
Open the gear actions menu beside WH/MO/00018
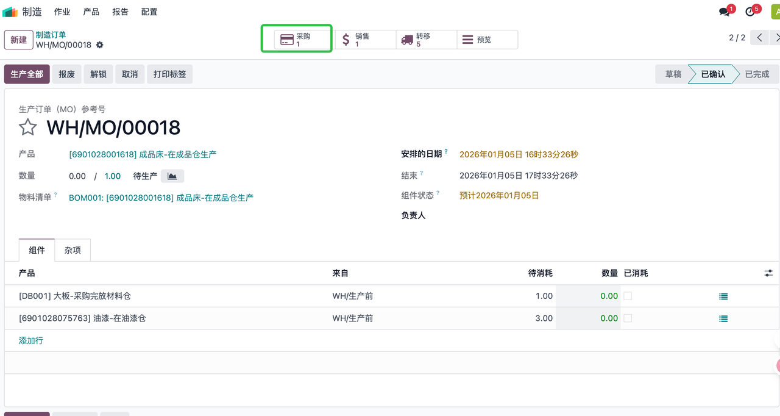100,45
